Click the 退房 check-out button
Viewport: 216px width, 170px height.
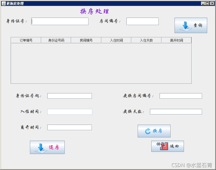pos(47,147)
